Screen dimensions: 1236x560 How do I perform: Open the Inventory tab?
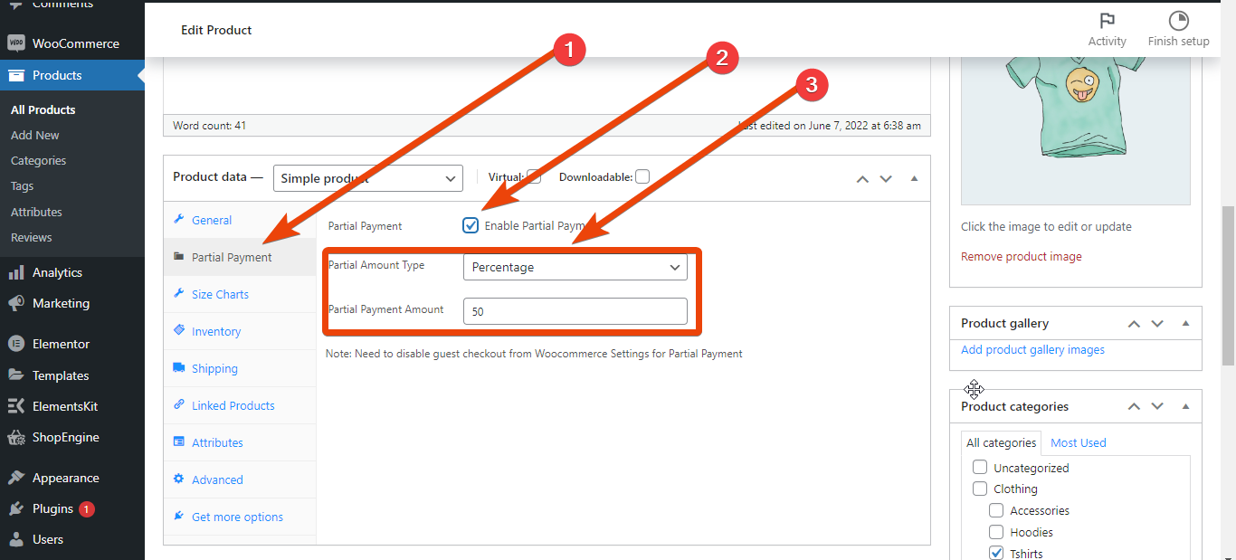tap(240, 331)
